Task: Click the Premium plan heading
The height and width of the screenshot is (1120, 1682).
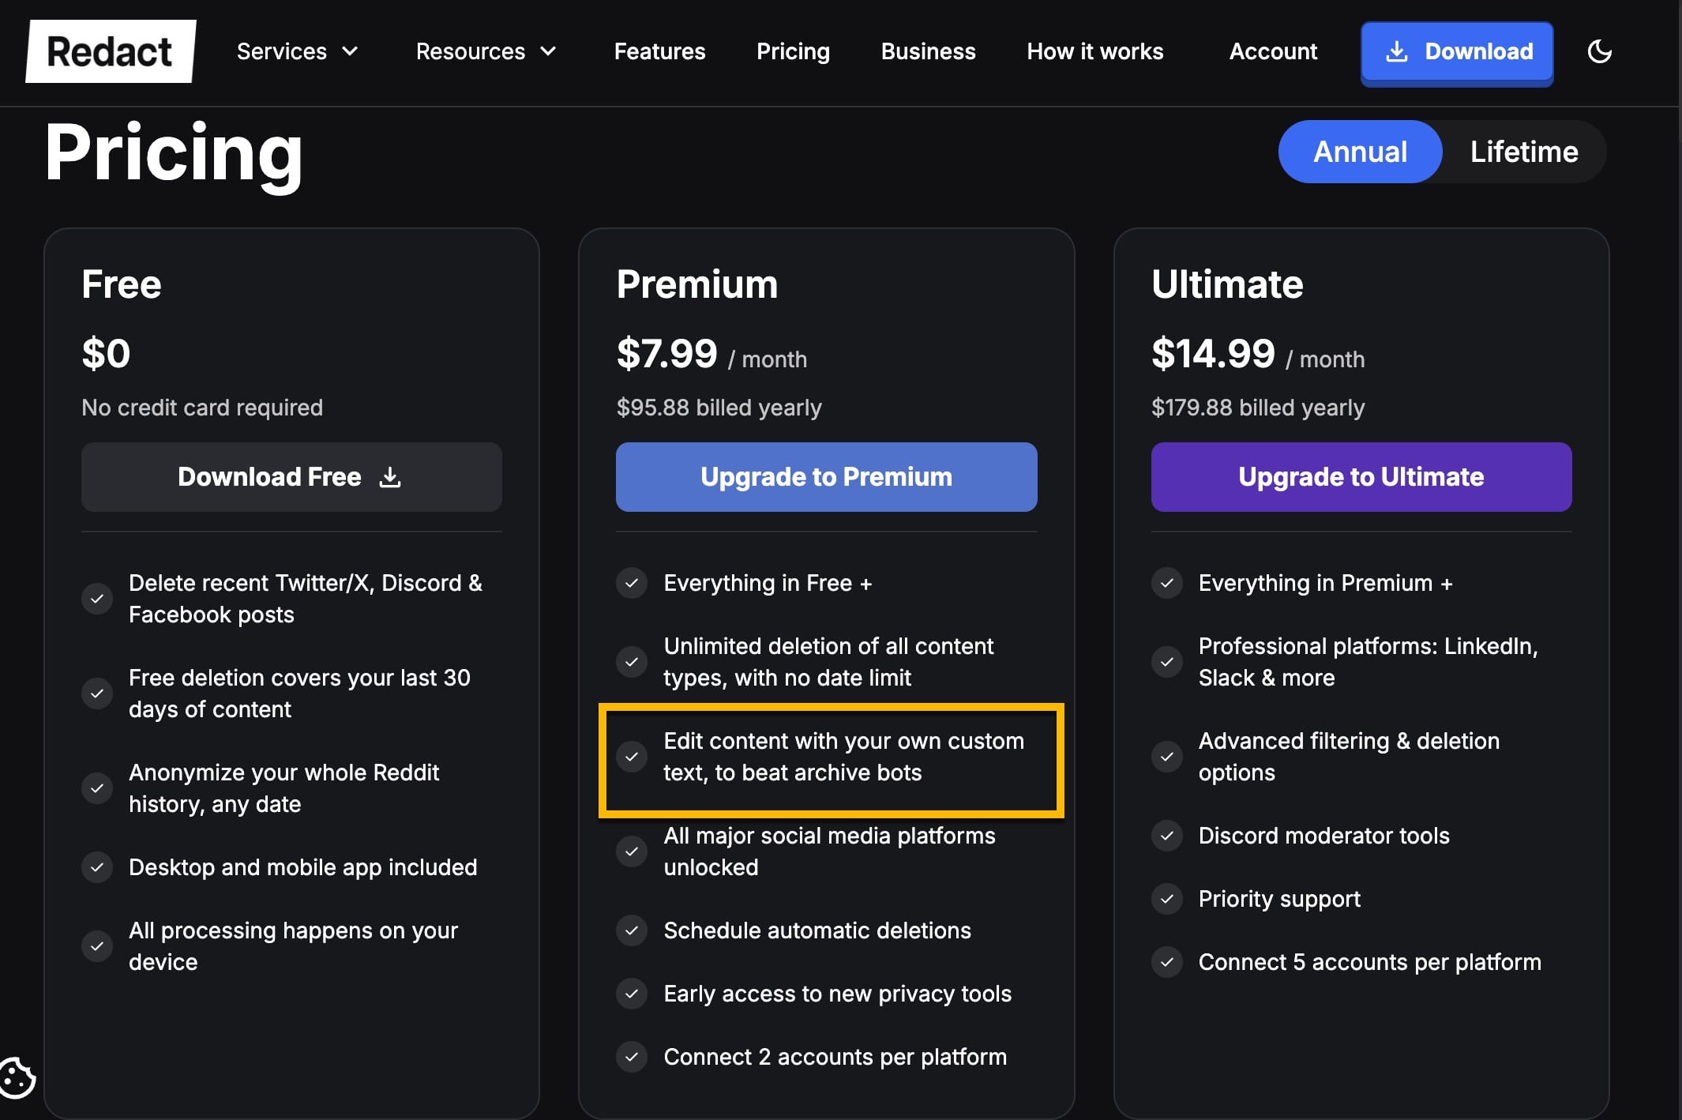Action: pyautogui.click(x=696, y=284)
